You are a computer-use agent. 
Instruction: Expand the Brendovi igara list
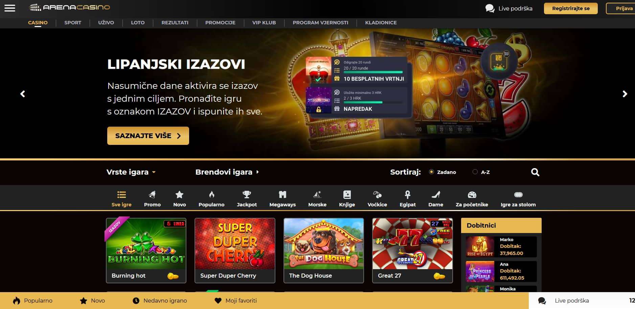(227, 172)
